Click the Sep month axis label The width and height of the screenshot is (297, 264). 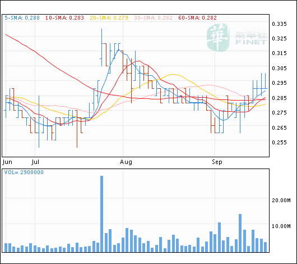(x=217, y=162)
